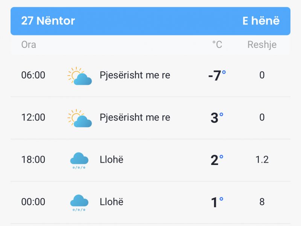Click the 2° temperature at 18:00

(x=217, y=160)
